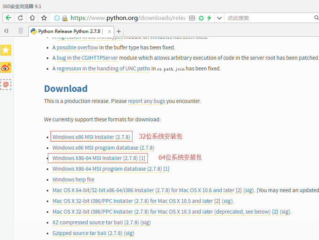Click (sig) link for Mac OS X 10.5 installer

point(227,201)
